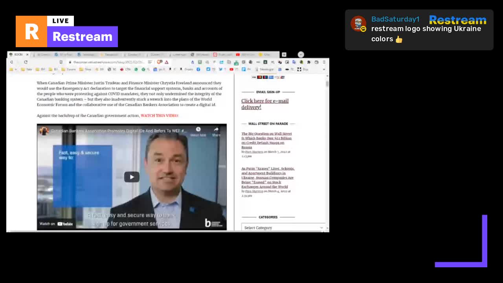Show more bookmarks with the overflow chevron
503x283 pixels.
tap(324, 70)
